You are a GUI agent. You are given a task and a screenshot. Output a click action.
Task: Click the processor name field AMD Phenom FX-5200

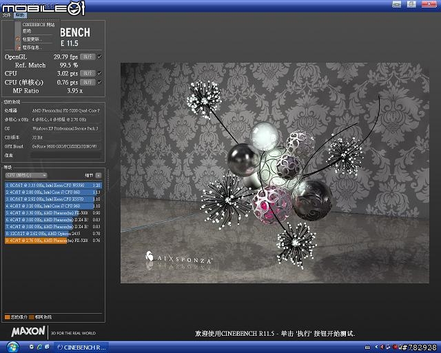point(65,111)
